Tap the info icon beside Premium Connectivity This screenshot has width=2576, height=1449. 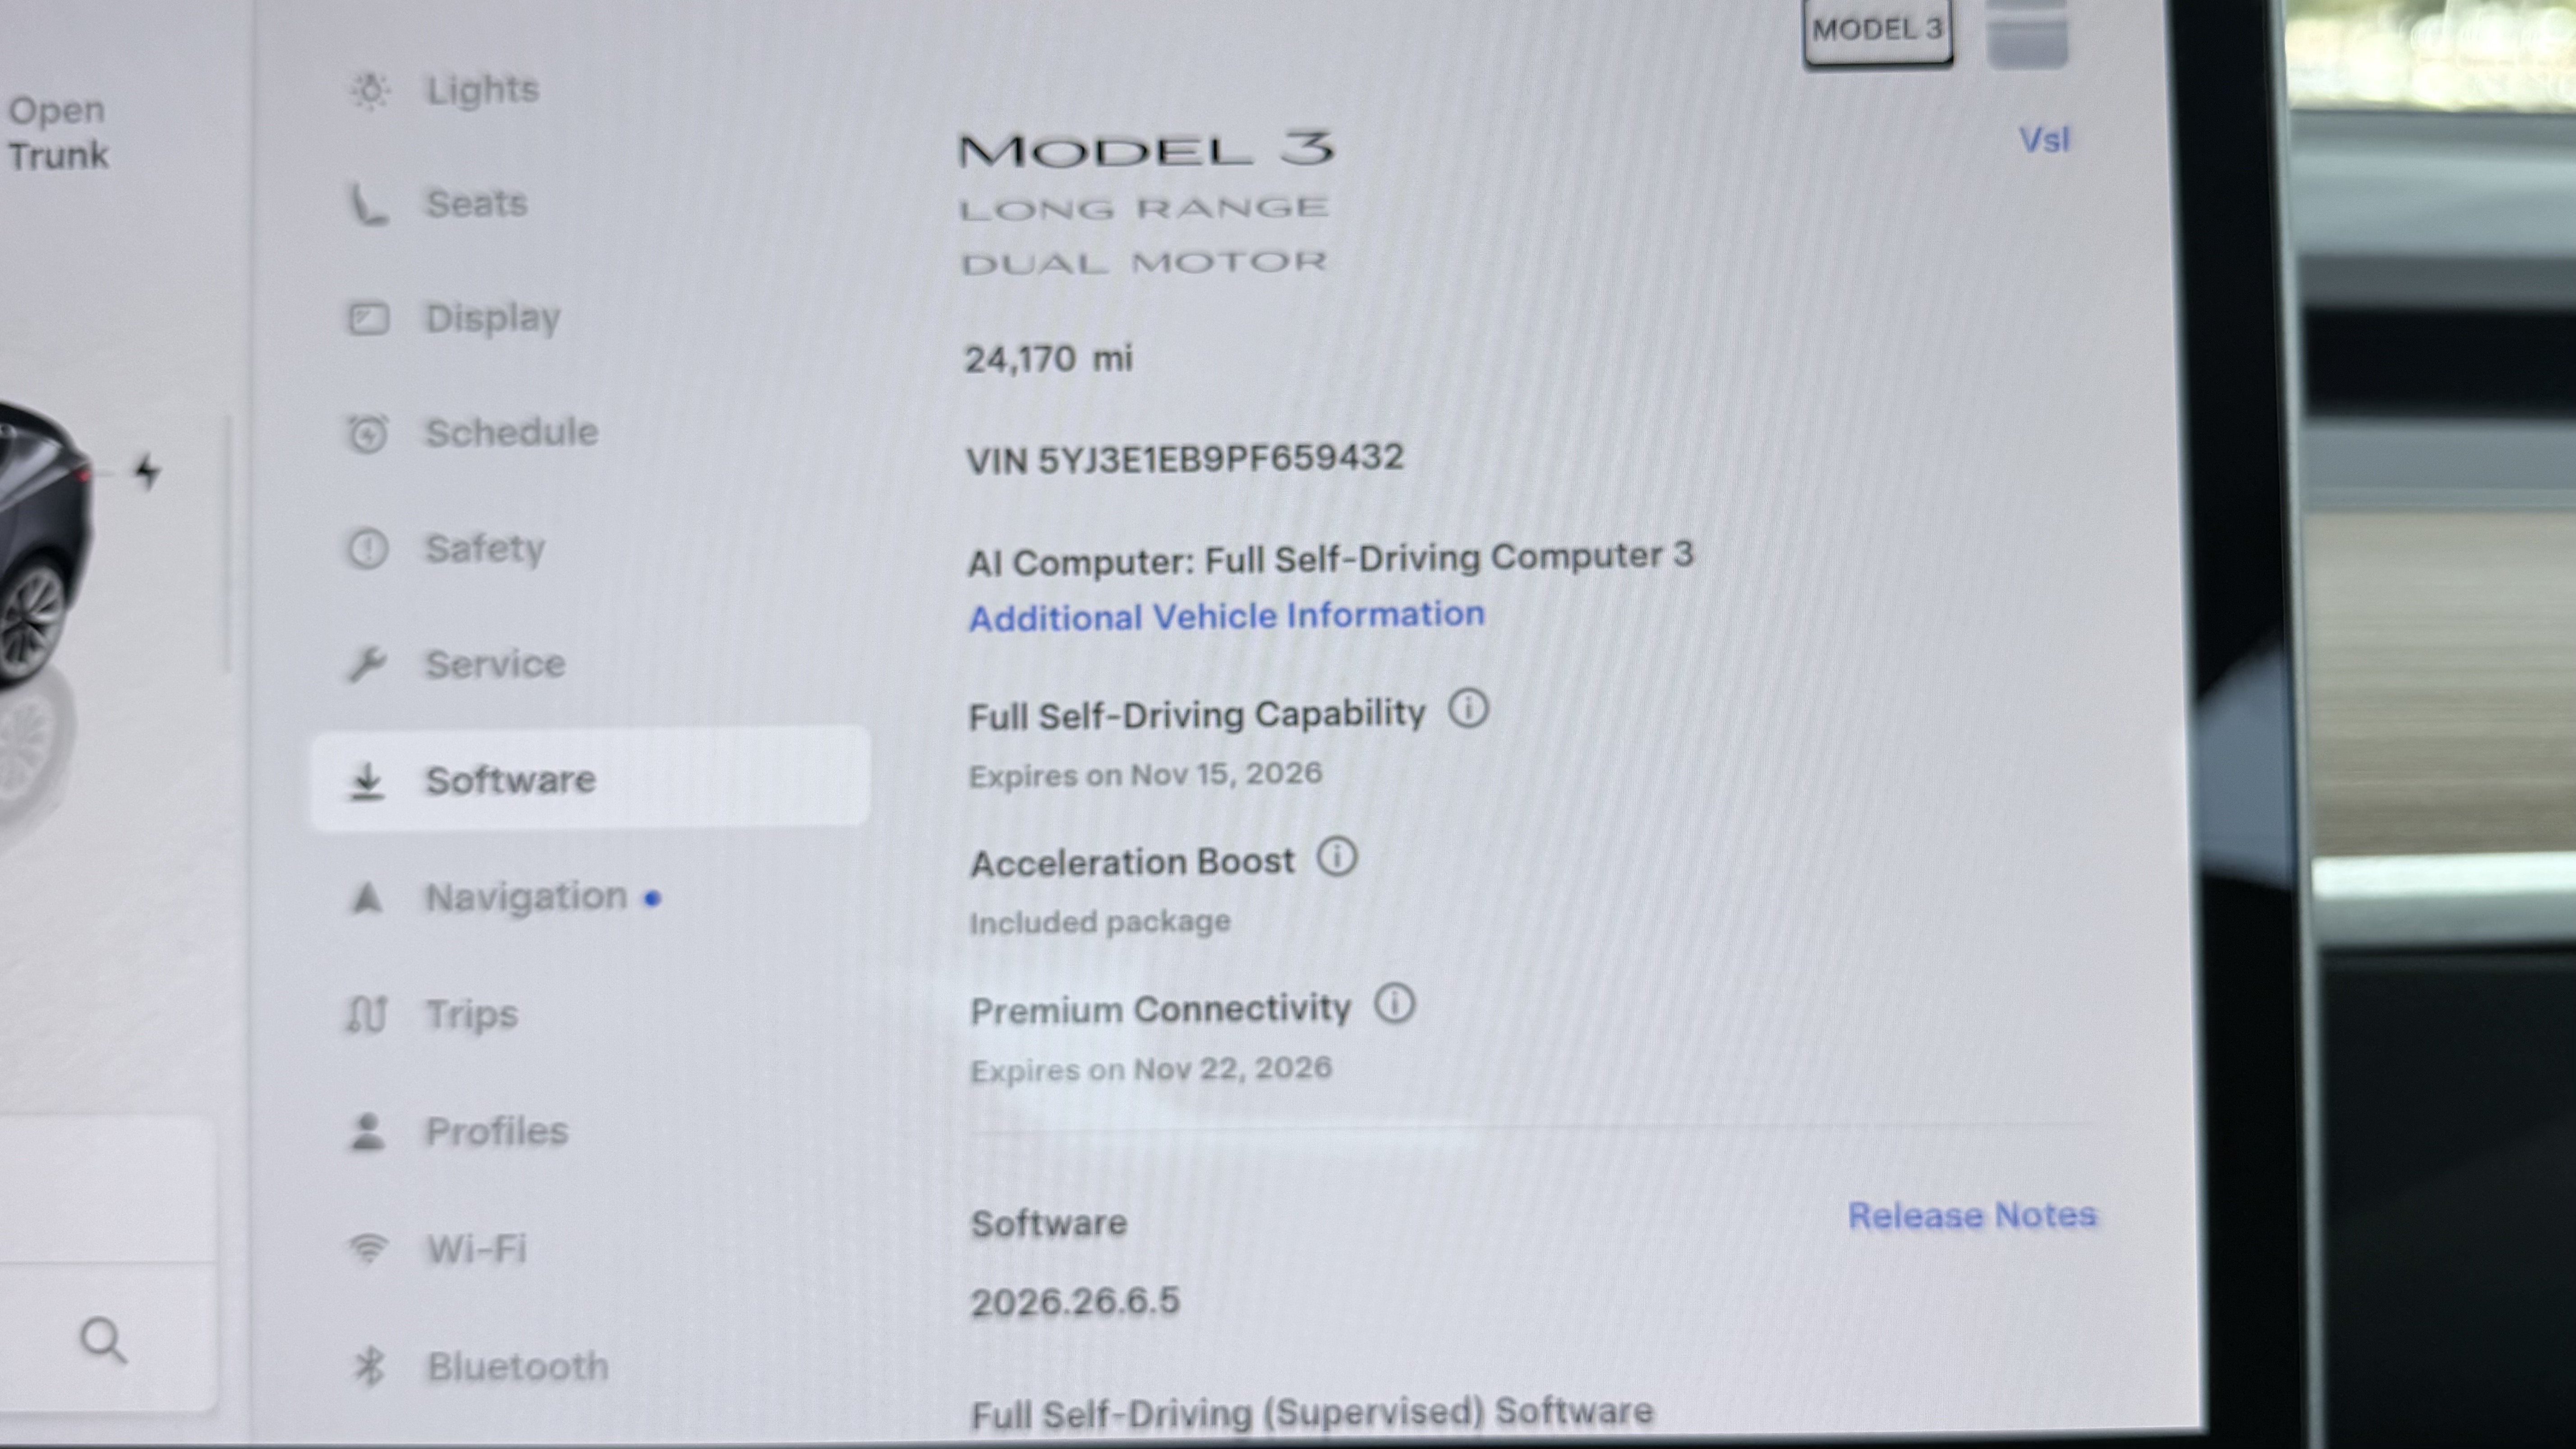click(1394, 1003)
